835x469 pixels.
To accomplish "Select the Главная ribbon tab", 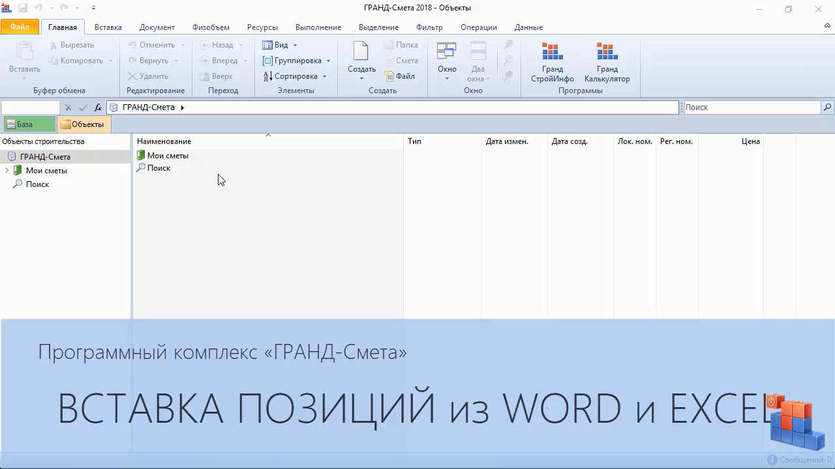I will coord(63,27).
